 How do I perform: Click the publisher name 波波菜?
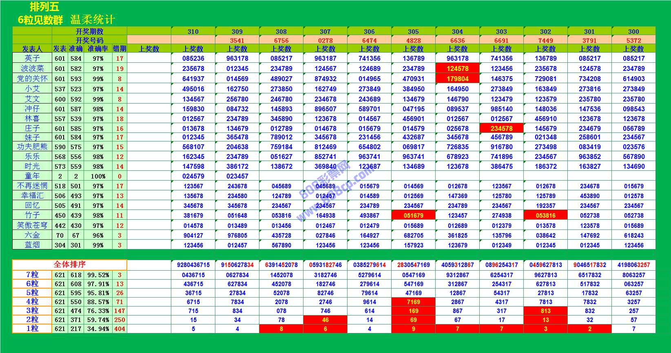[x=32, y=68]
